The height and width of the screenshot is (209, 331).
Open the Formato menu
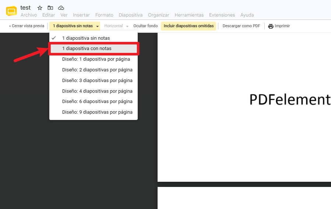click(x=104, y=15)
